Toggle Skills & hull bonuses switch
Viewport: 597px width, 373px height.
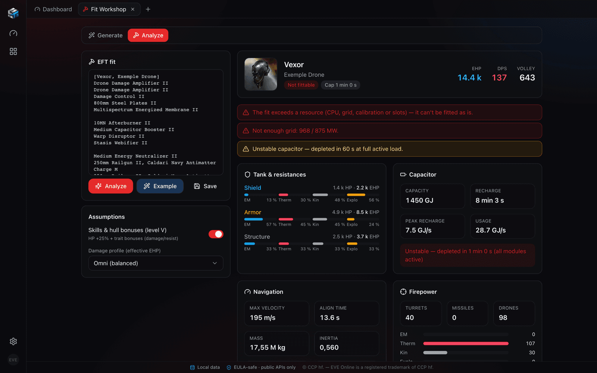216,234
